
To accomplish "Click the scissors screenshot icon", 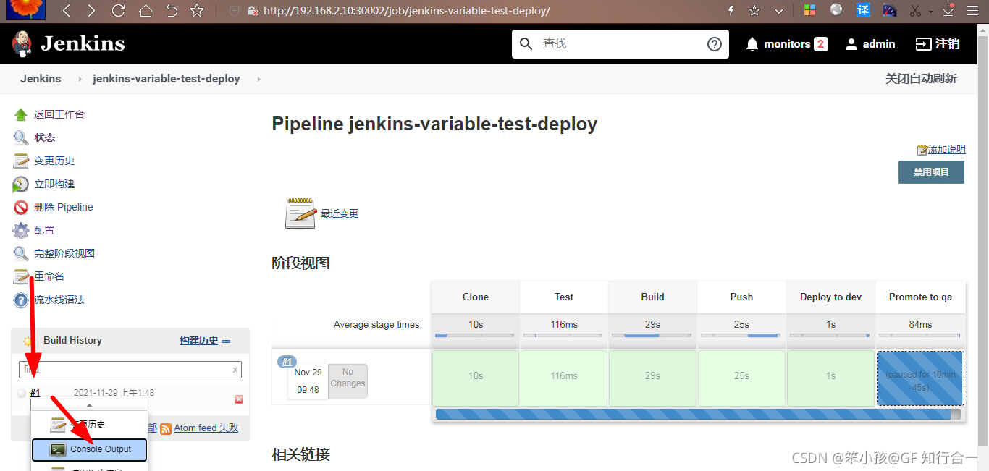I will 915,11.
